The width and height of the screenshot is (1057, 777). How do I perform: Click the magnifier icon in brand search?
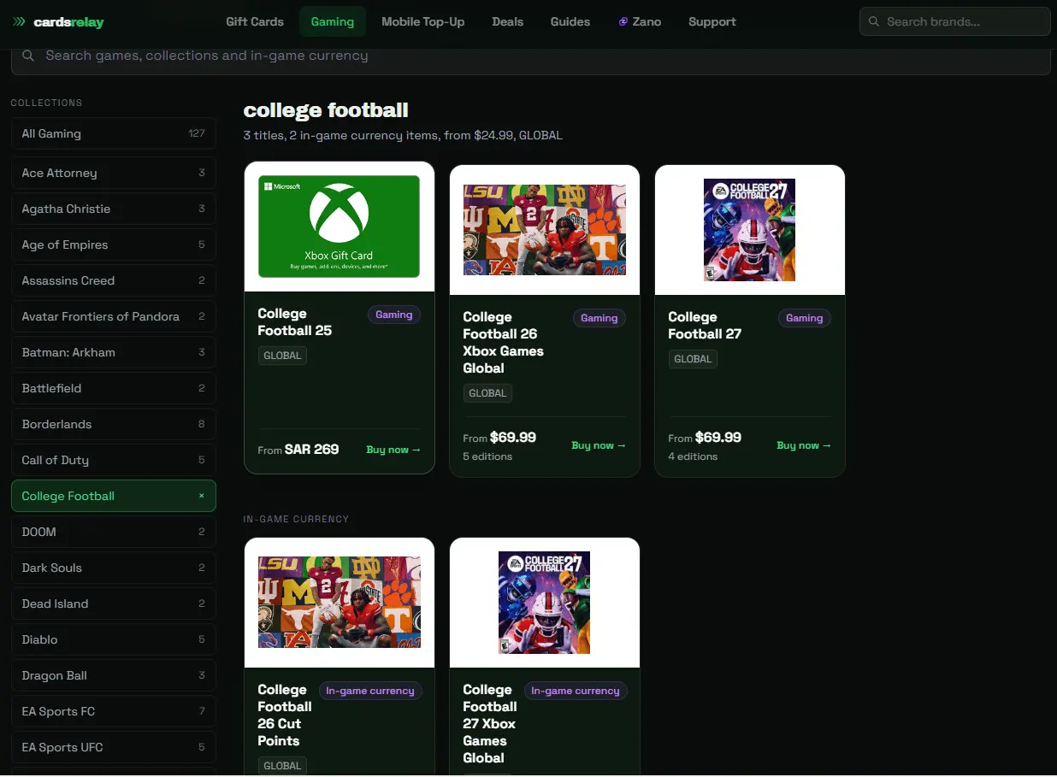pyautogui.click(x=873, y=22)
